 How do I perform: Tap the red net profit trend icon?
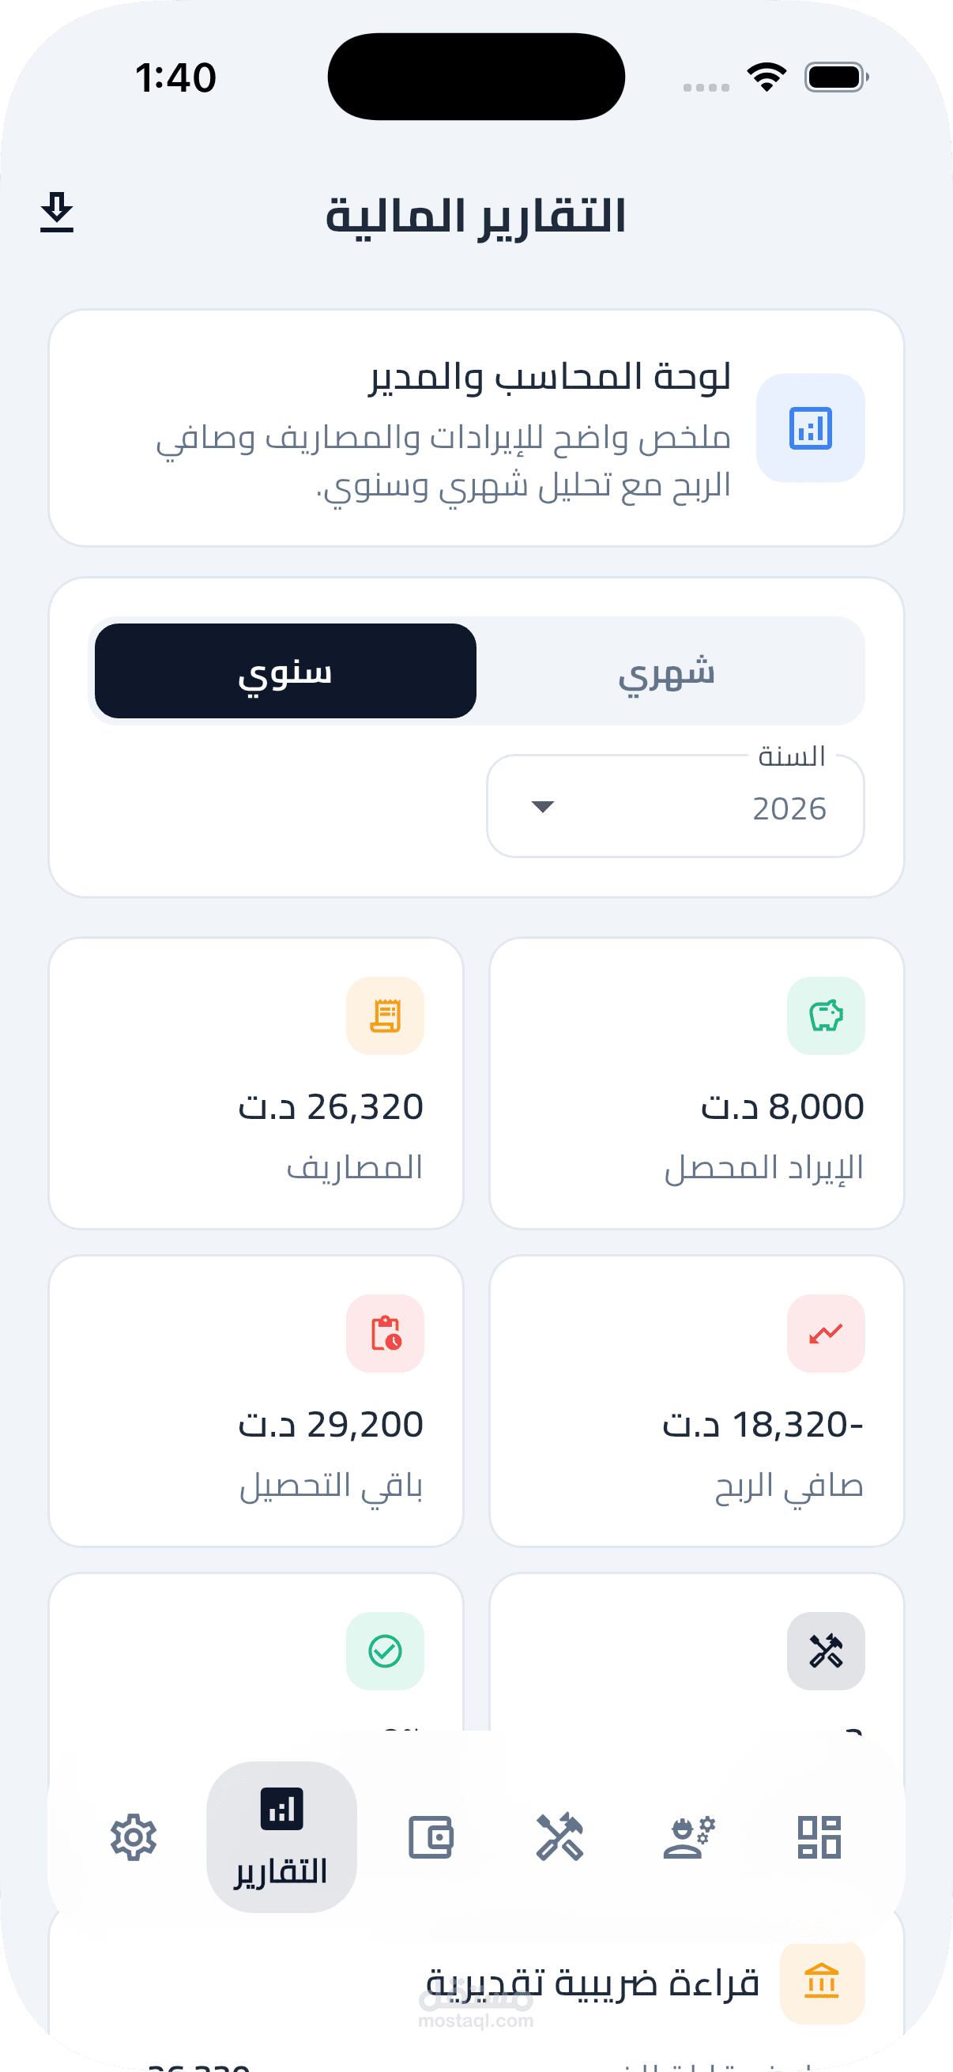(x=826, y=1334)
